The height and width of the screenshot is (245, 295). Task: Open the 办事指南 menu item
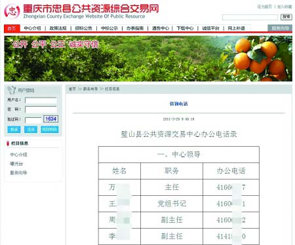(x=135, y=28)
